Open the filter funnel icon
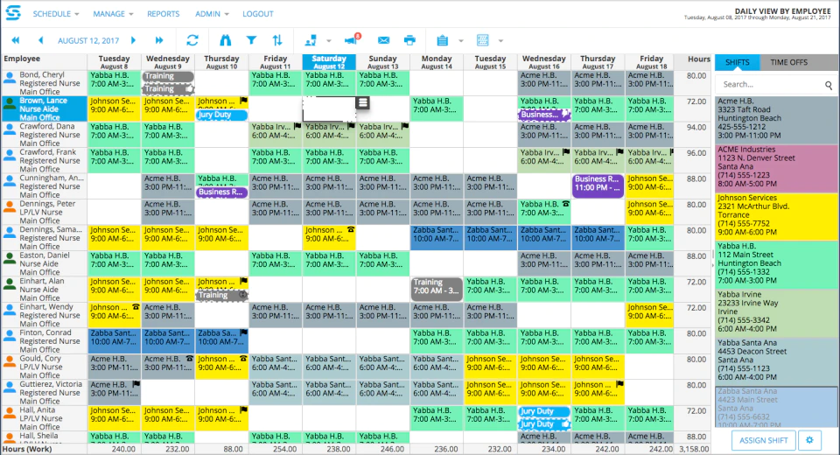Screen dimensions: 840x455 click(x=251, y=40)
